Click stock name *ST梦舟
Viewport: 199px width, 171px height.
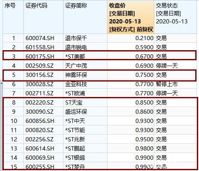coord(75,167)
